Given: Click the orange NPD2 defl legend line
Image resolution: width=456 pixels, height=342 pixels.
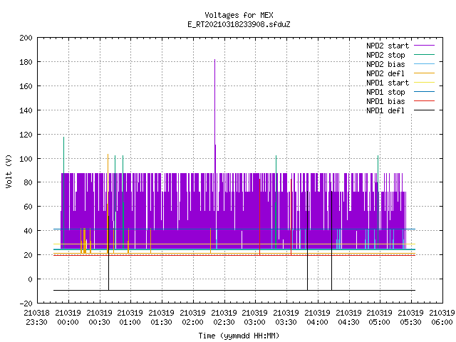Looking at the screenshot, I should click(x=424, y=73).
